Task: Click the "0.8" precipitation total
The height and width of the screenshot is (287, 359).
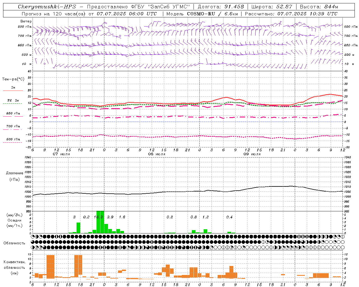Action: (194, 217)
